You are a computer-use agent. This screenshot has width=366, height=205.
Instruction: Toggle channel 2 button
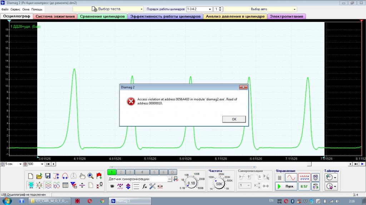point(121,172)
